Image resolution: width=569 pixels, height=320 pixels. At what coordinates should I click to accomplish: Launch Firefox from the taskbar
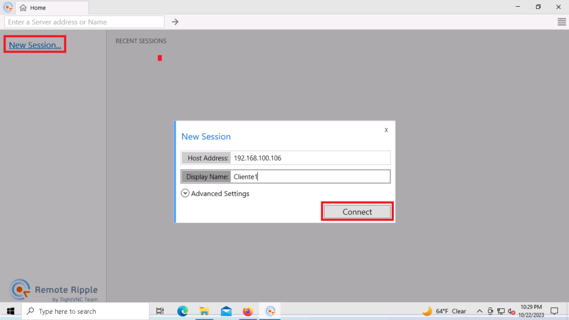(x=248, y=311)
